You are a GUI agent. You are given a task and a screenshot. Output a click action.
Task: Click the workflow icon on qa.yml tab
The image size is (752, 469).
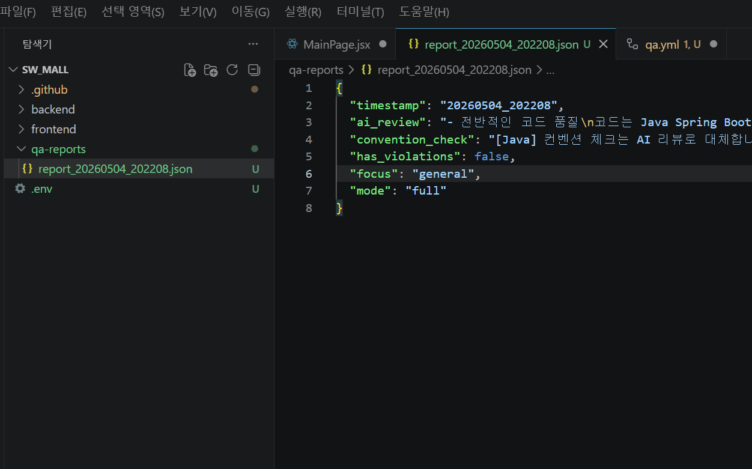[632, 44]
